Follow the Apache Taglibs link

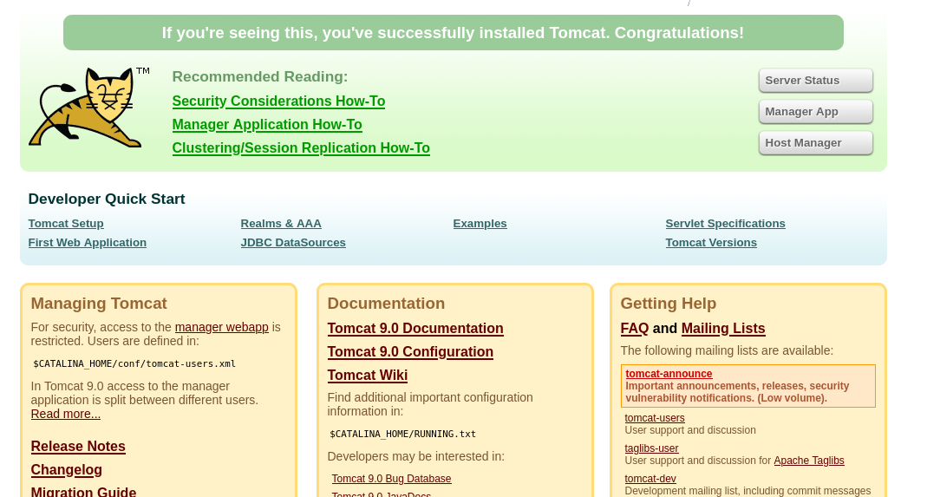(809, 461)
